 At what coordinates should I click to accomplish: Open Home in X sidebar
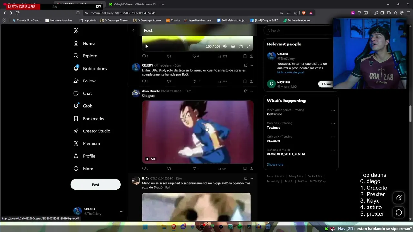pyautogui.click(x=84, y=43)
